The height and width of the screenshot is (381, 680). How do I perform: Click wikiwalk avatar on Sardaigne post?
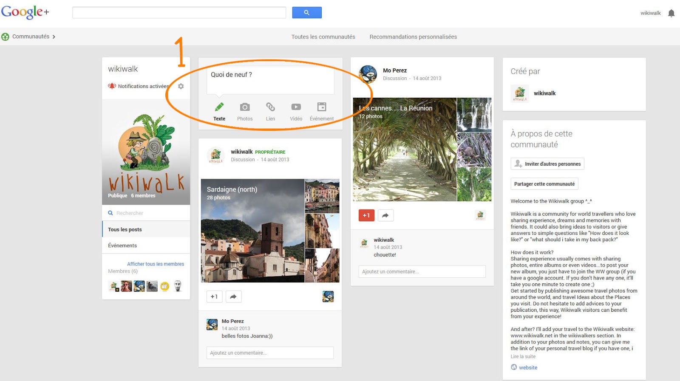[x=215, y=155]
